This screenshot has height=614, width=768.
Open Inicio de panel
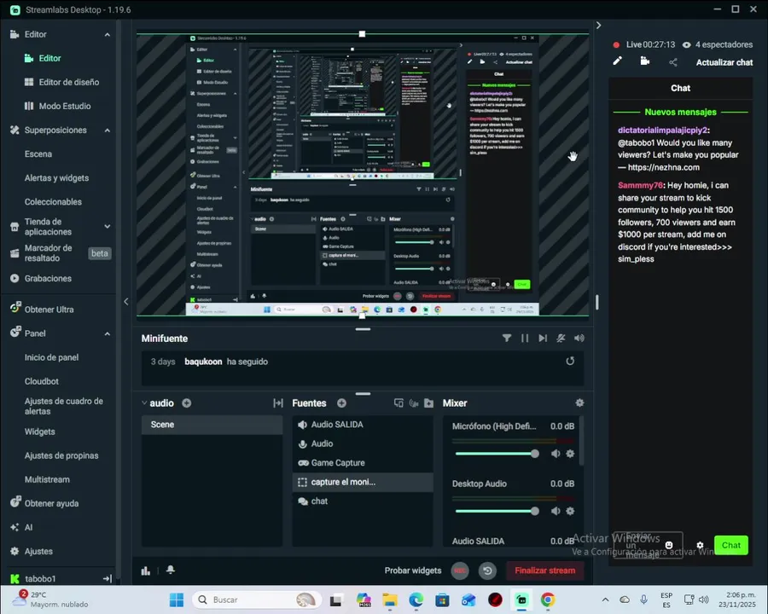click(x=51, y=357)
